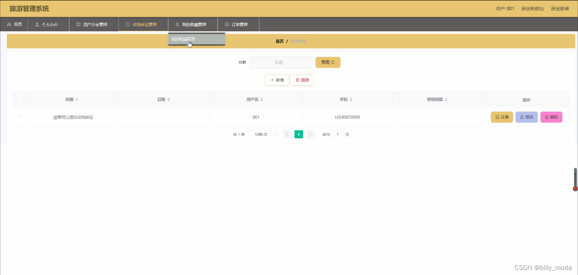
Task: Select page 1 in the pagination
Action: tap(299, 135)
